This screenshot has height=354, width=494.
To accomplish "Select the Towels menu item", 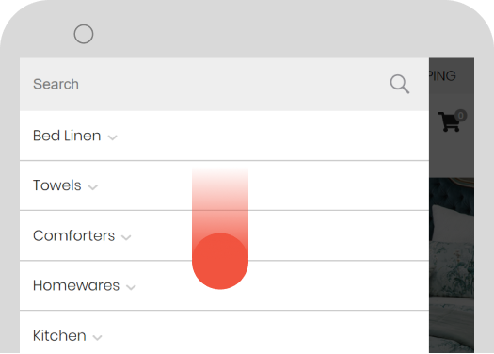I will tap(57, 185).
